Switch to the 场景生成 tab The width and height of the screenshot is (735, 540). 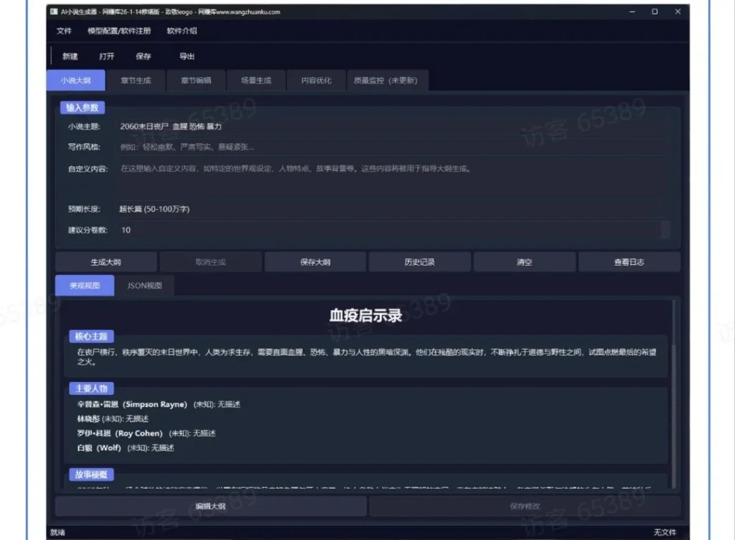point(256,80)
